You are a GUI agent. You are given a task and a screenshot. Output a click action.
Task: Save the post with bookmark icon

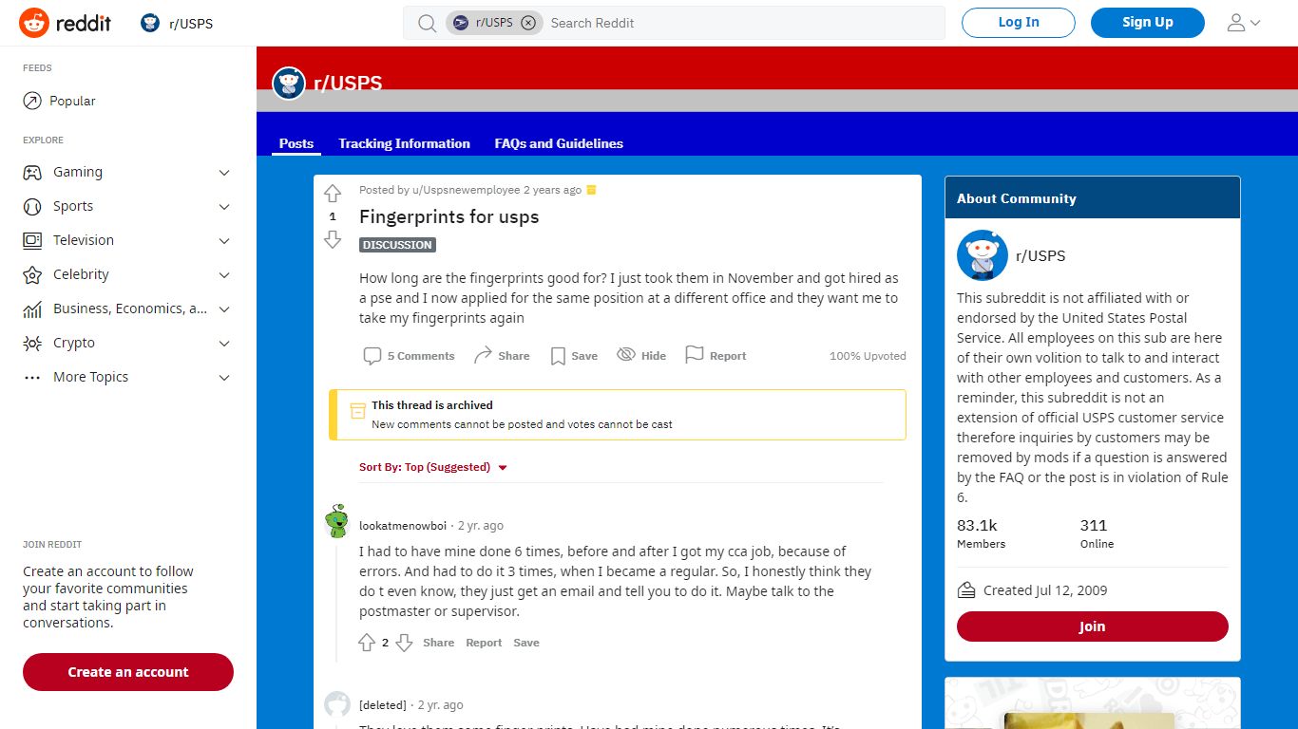pos(574,356)
